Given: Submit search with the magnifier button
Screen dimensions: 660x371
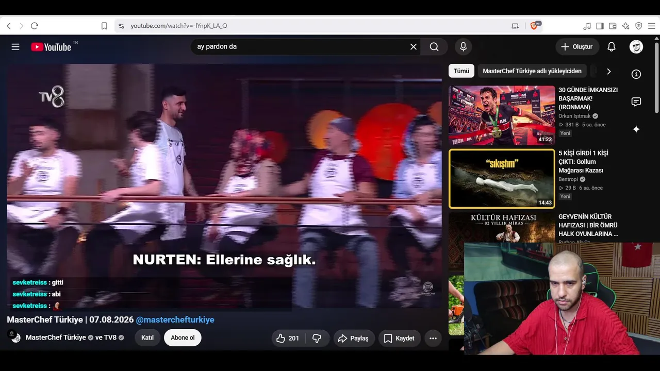Looking at the screenshot, I should click(434, 47).
